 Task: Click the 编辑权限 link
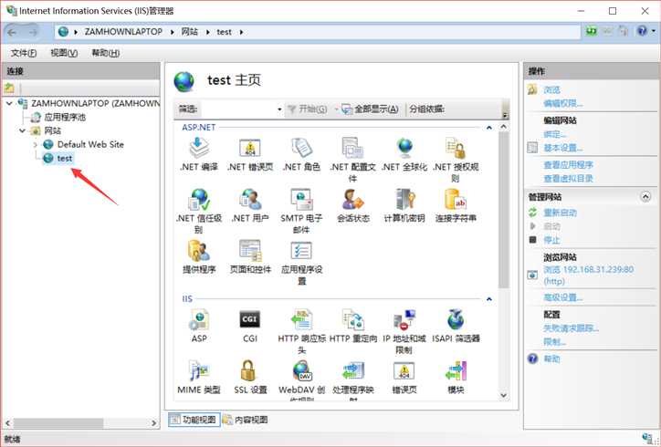point(562,104)
